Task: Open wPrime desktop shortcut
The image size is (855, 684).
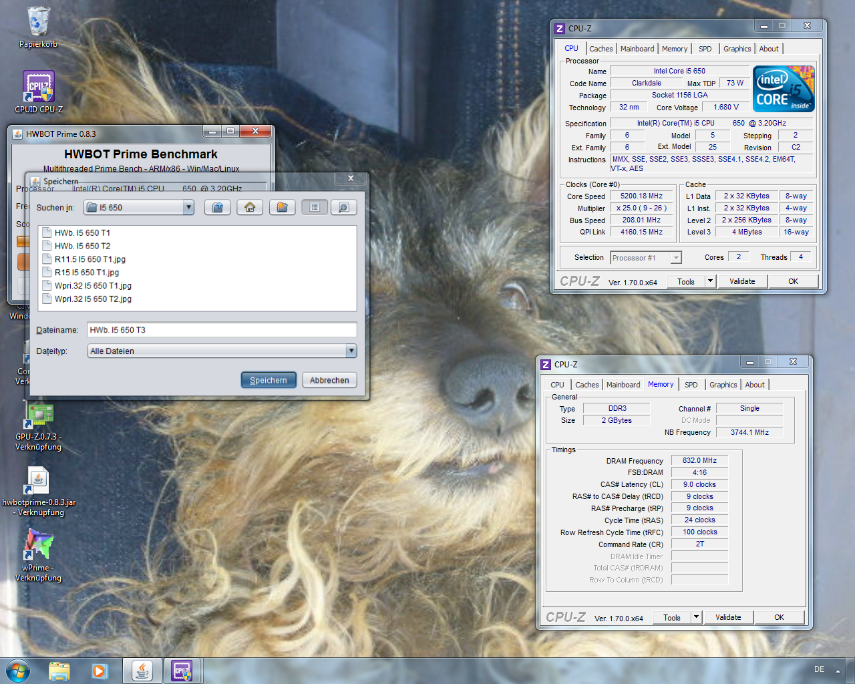Action: 39,556
